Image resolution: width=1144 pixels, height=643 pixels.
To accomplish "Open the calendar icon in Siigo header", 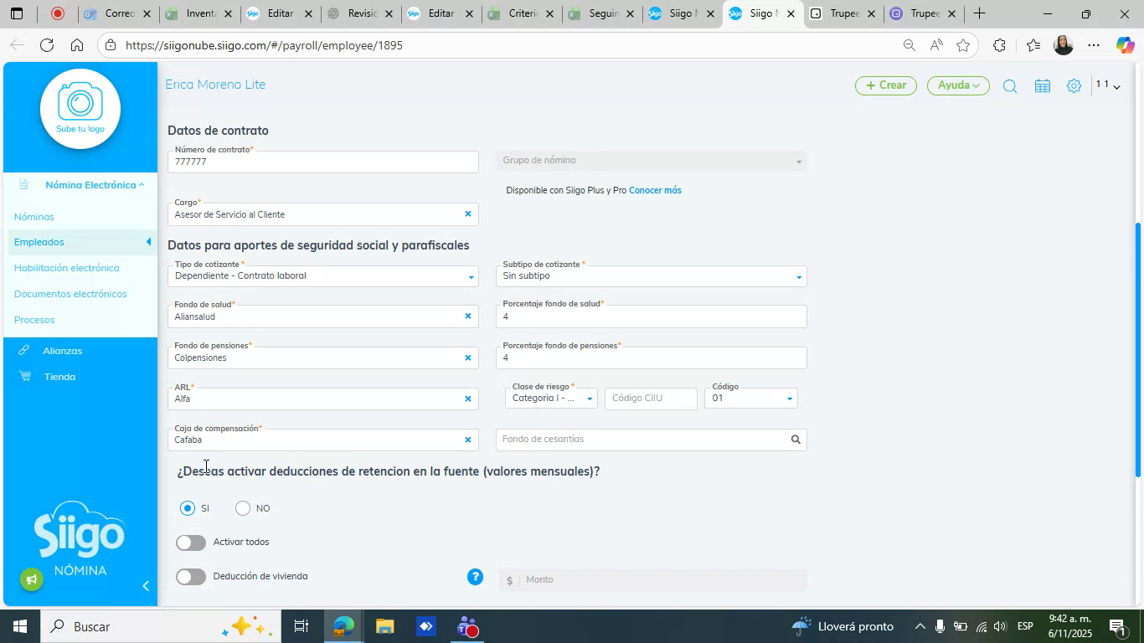I will pos(1043,85).
